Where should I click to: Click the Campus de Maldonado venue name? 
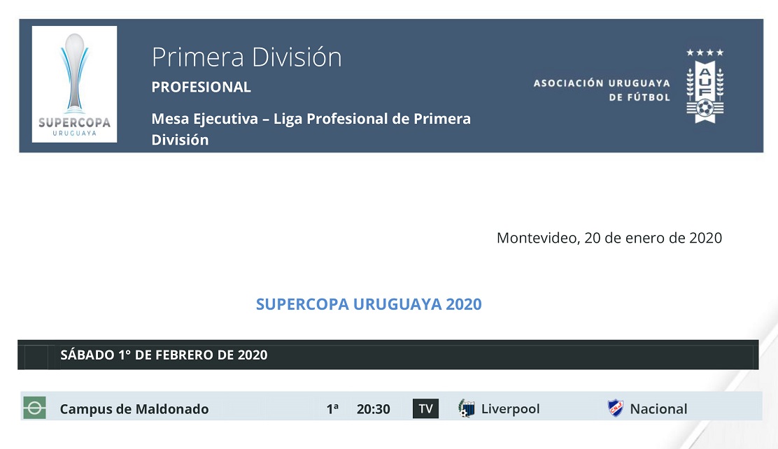[x=134, y=409]
